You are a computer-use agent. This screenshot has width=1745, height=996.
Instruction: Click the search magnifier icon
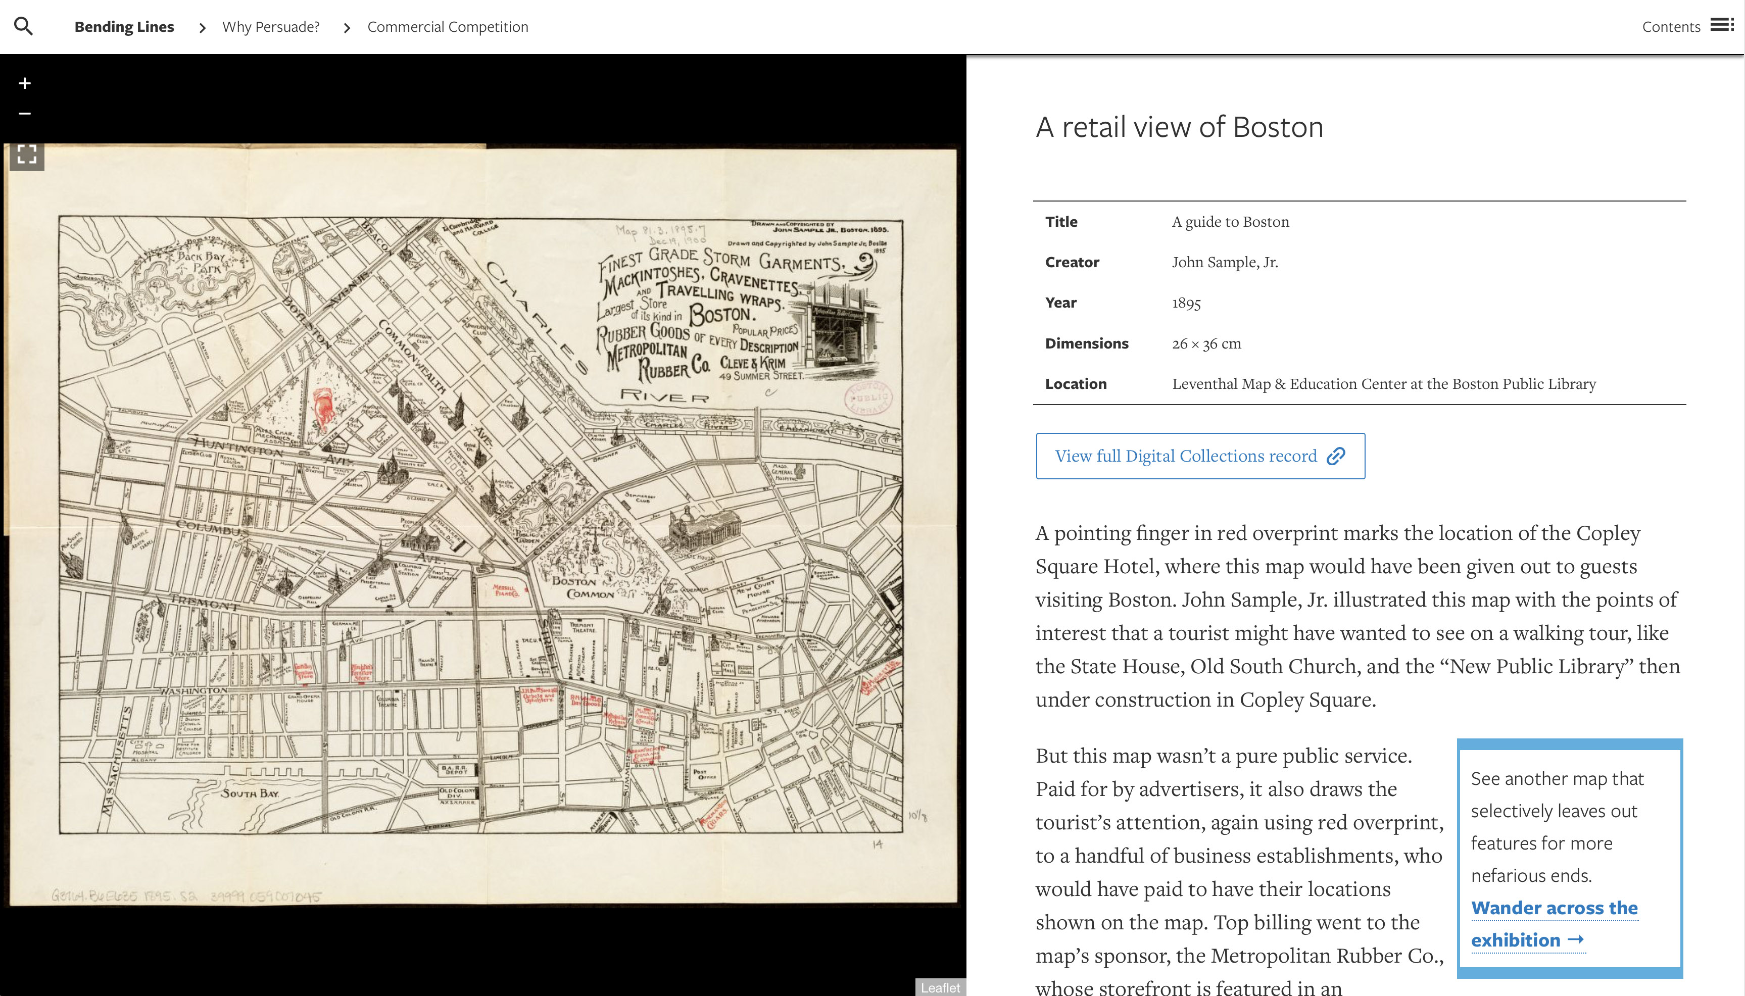click(23, 27)
